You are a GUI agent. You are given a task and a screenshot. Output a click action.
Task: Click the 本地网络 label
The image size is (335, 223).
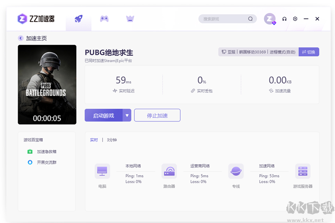[133, 166]
